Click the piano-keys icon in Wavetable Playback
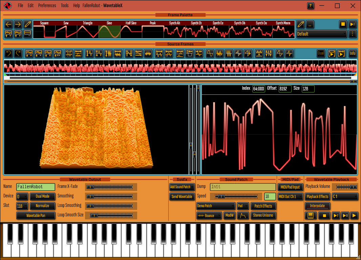 pyautogui.click(x=311, y=216)
